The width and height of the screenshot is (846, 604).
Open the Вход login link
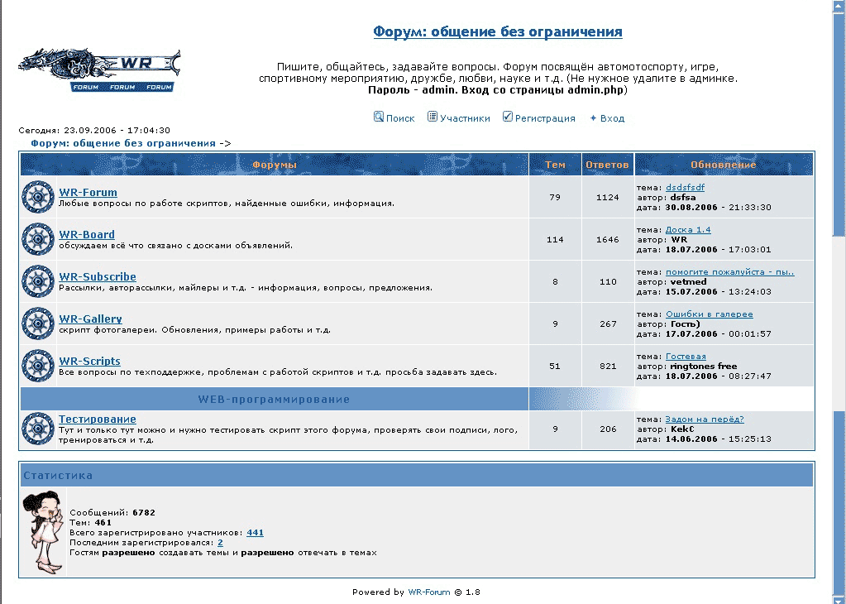(613, 118)
